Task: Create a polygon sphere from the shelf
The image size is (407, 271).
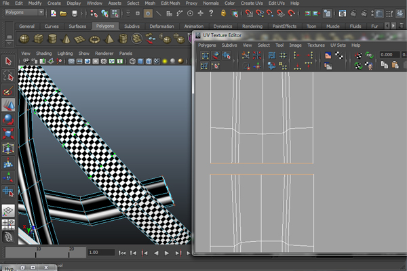Action: [24, 39]
